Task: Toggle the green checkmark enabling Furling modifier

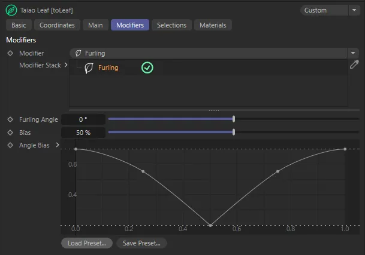Action: point(147,67)
